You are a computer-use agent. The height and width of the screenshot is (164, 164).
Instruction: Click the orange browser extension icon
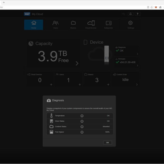point(156,7)
